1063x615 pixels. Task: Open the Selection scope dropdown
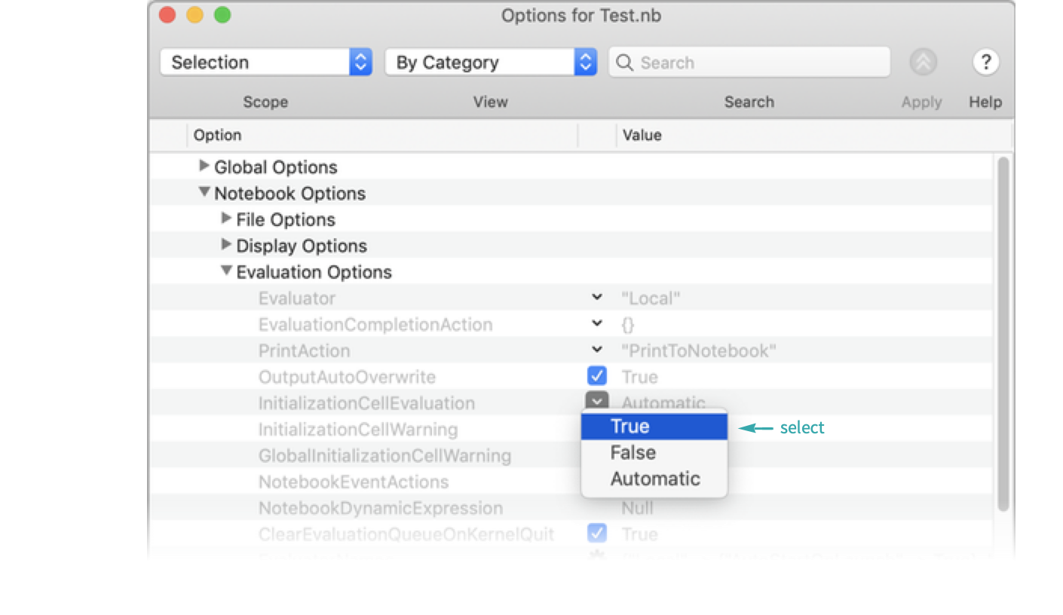click(x=266, y=63)
